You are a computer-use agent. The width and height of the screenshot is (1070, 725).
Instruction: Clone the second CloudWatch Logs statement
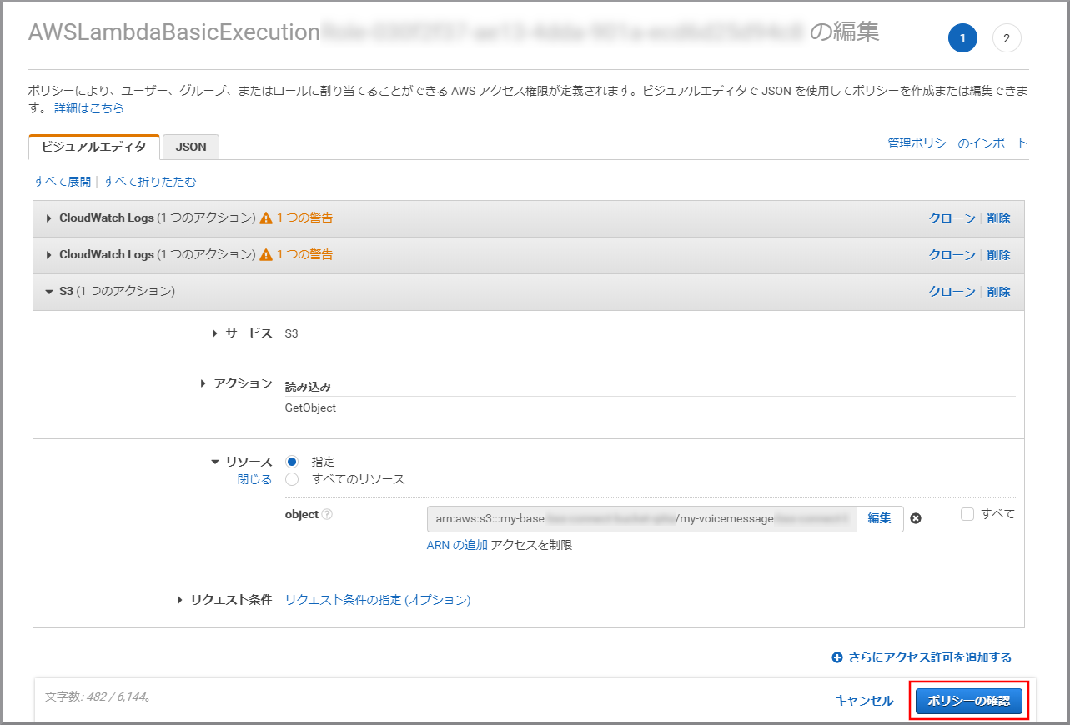[x=952, y=255]
